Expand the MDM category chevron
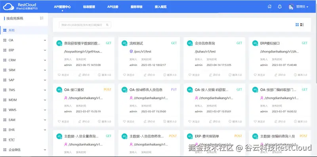The image size is (317, 157). click(x=45, y=100)
